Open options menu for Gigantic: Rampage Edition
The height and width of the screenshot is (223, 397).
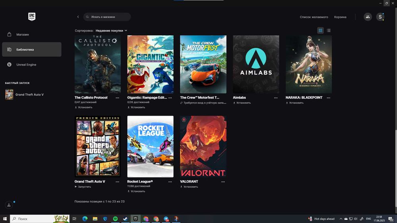pos(170,98)
